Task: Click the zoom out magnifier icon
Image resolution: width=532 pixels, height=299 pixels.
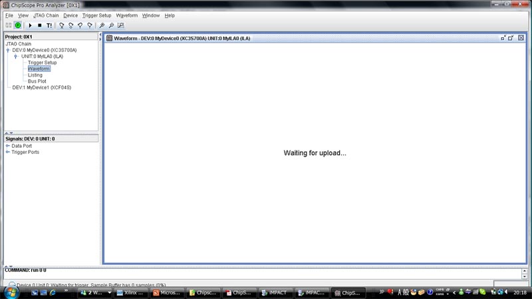Action: tap(111, 25)
